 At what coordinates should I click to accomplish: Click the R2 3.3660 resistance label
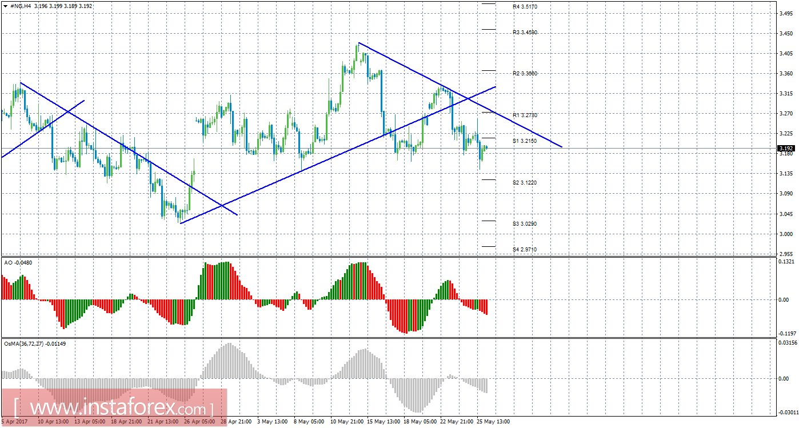(x=525, y=74)
